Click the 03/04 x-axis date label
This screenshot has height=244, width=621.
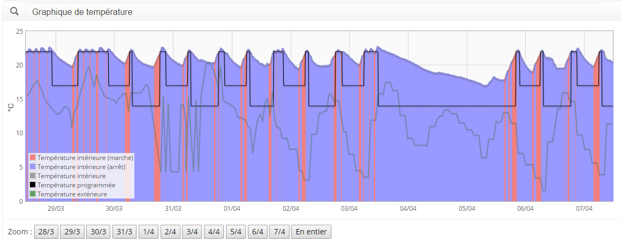pyautogui.click(x=349, y=208)
